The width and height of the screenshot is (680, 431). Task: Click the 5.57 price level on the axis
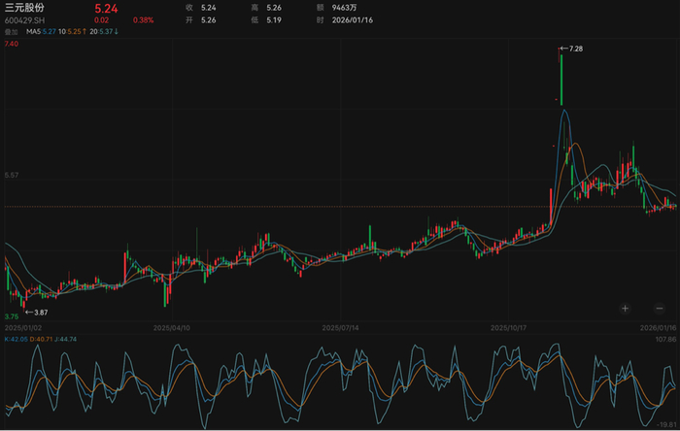point(14,175)
